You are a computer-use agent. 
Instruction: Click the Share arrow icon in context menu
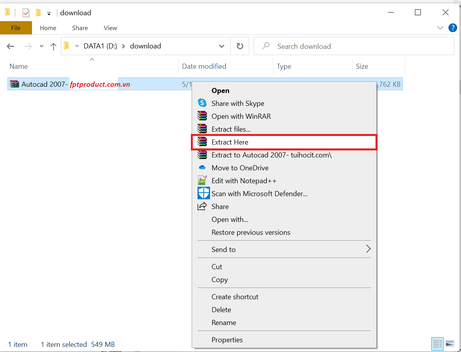point(202,206)
